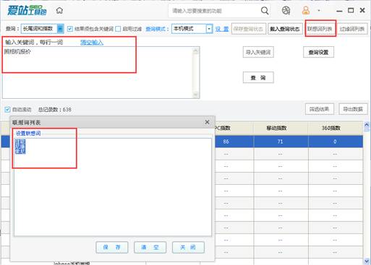
Task: Uncheck the 自动滚动 checkbox
Action: click(7, 110)
